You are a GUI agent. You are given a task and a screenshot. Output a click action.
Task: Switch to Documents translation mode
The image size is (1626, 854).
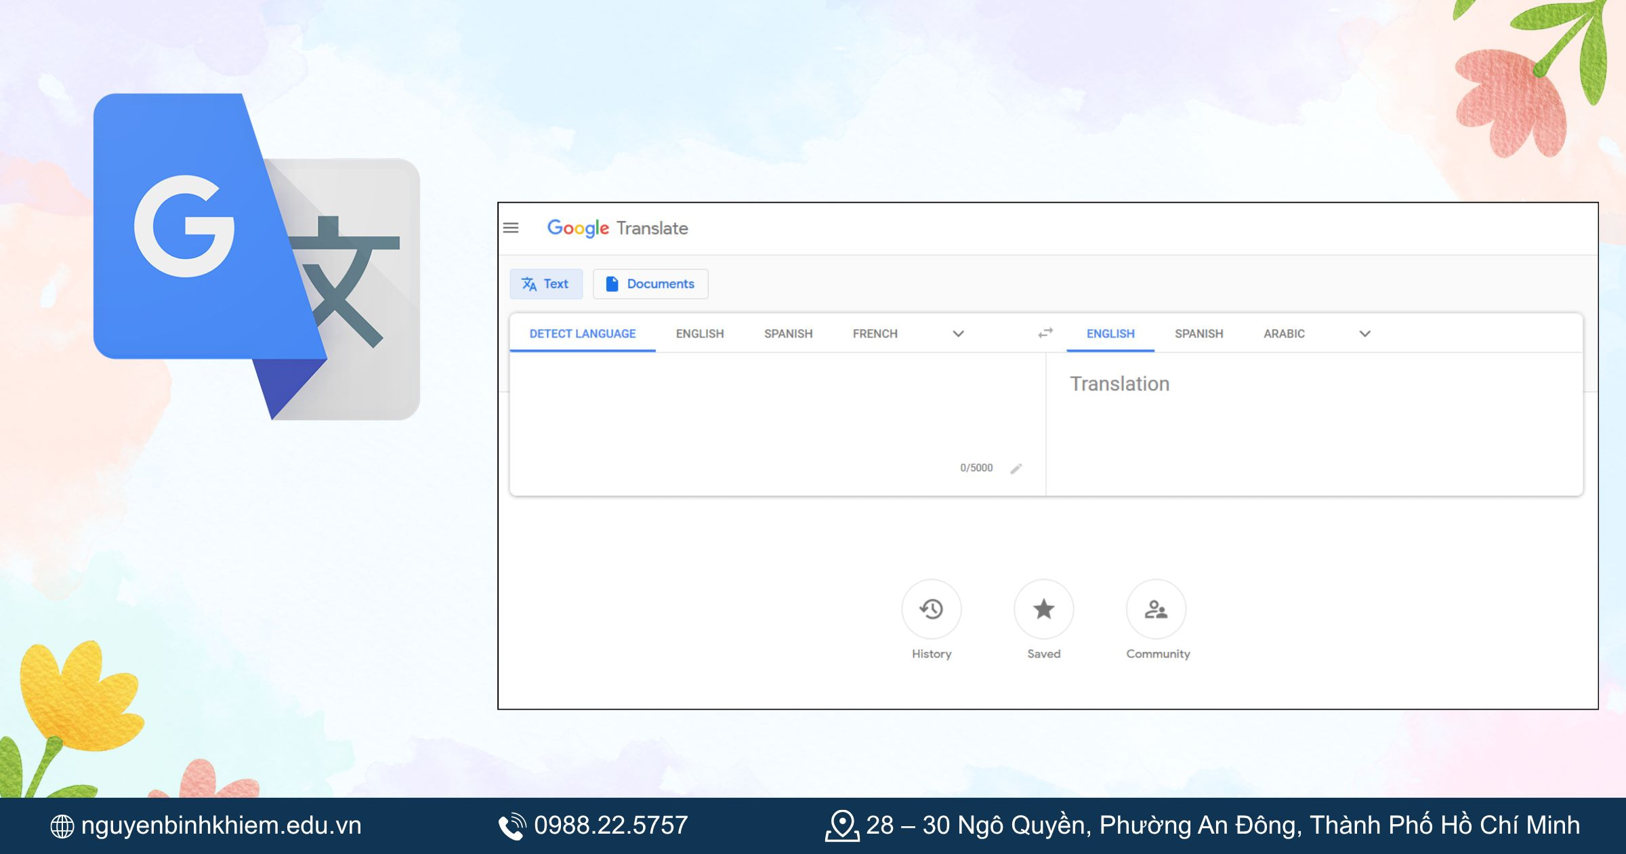tap(650, 284)
